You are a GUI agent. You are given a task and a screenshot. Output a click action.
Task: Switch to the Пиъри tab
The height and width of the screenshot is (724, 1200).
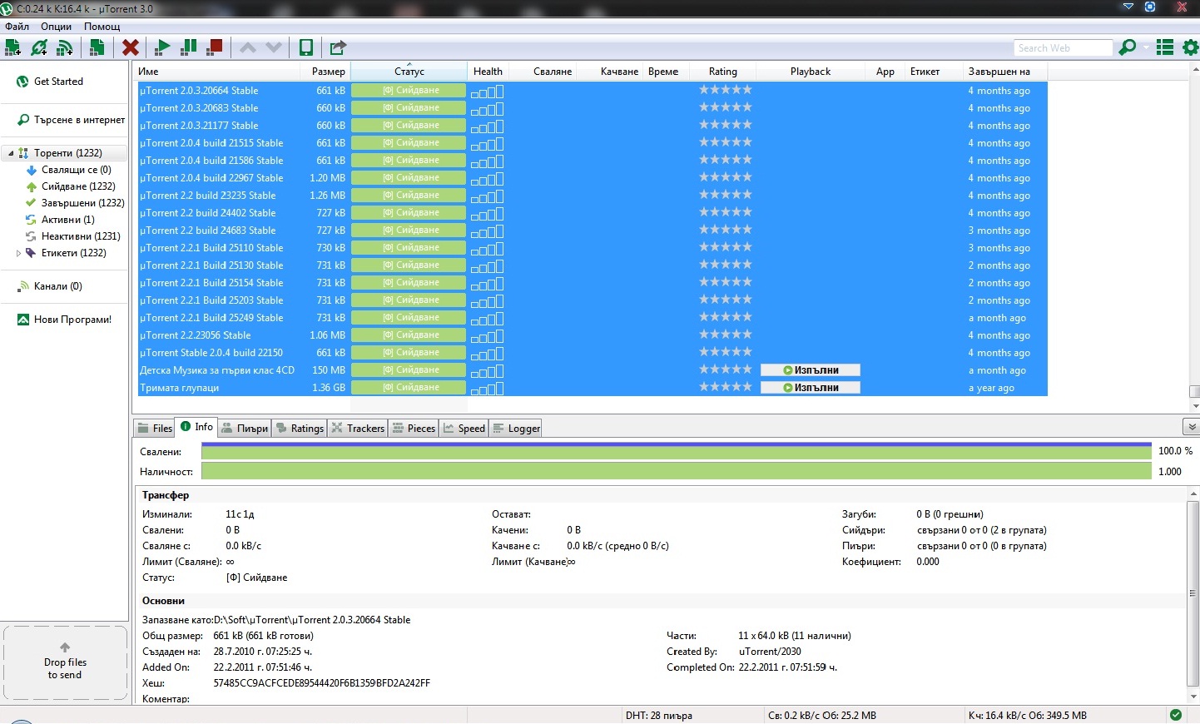tap(245, 429)
